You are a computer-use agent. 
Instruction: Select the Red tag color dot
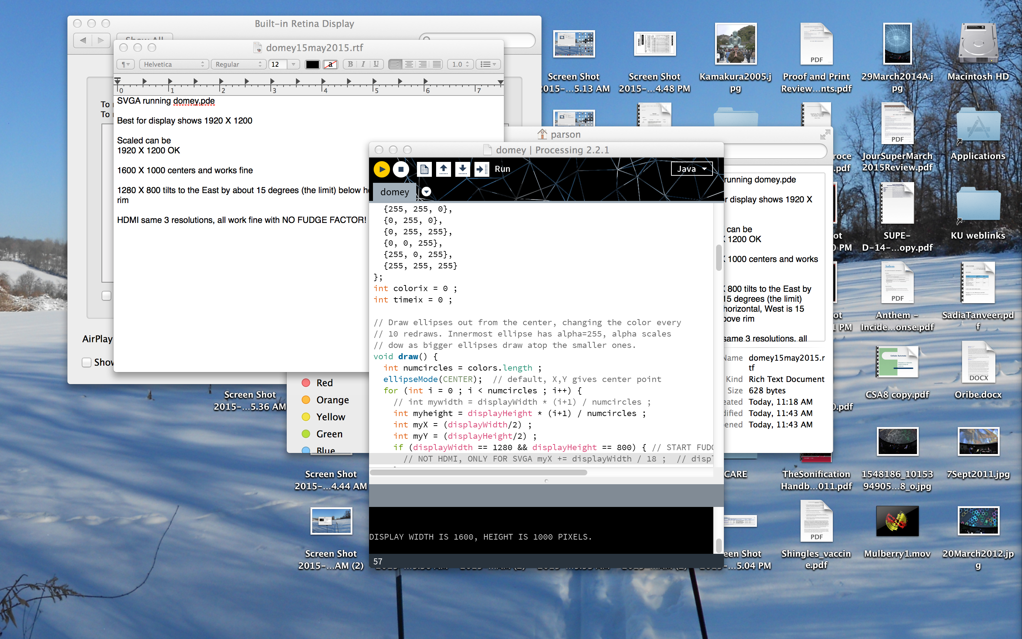(306, 382)
